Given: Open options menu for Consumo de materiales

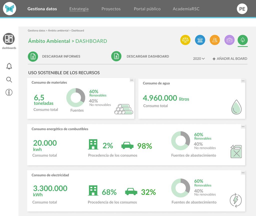Looking at the screenshot, I should pyautogui.click(x=132, y=80).
